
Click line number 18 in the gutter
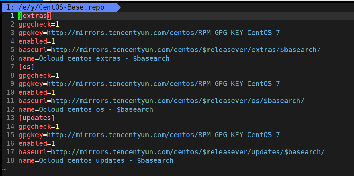(10, 160)
